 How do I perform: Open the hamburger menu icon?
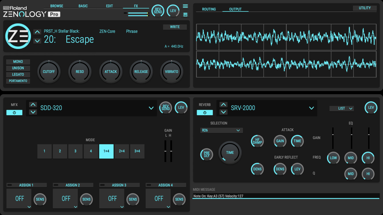coord(185,6)
